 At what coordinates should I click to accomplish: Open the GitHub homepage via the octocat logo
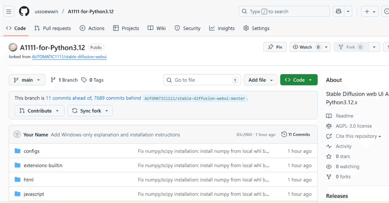tap(24, 11)
